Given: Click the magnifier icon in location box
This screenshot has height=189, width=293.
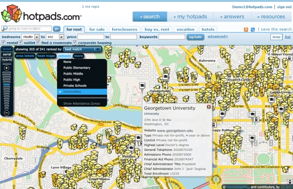Looking at the screenshot, I should pos(5,29).
